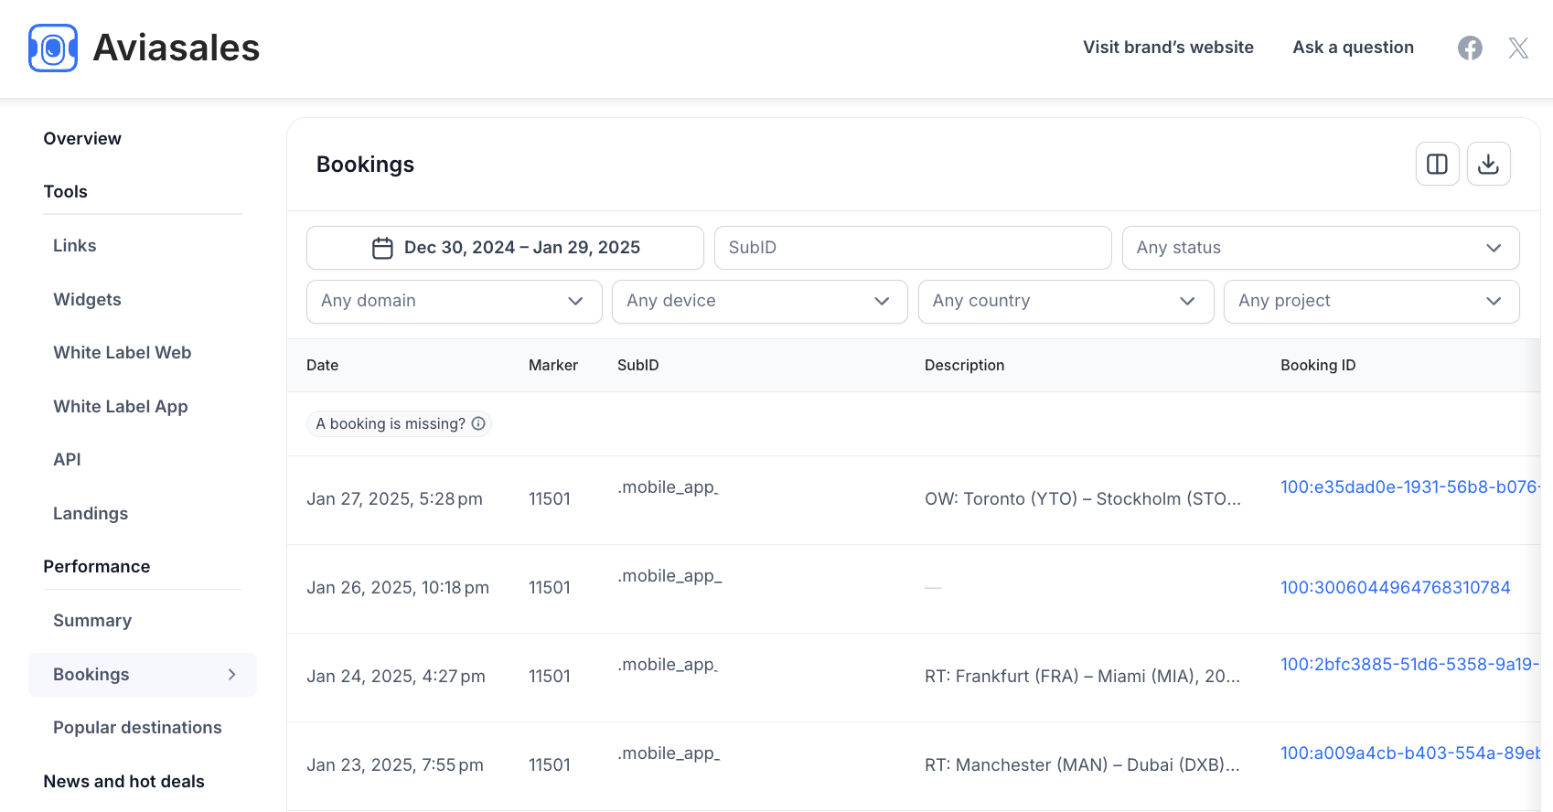Click Visit brand's website link

[1168, 48]
